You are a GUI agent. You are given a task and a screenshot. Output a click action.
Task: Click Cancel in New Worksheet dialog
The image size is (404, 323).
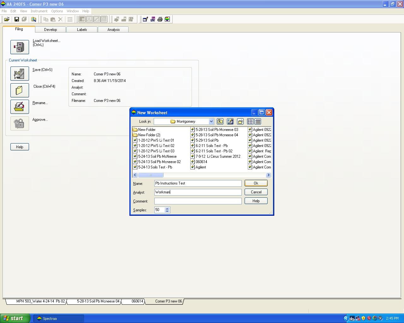point(256,192)
